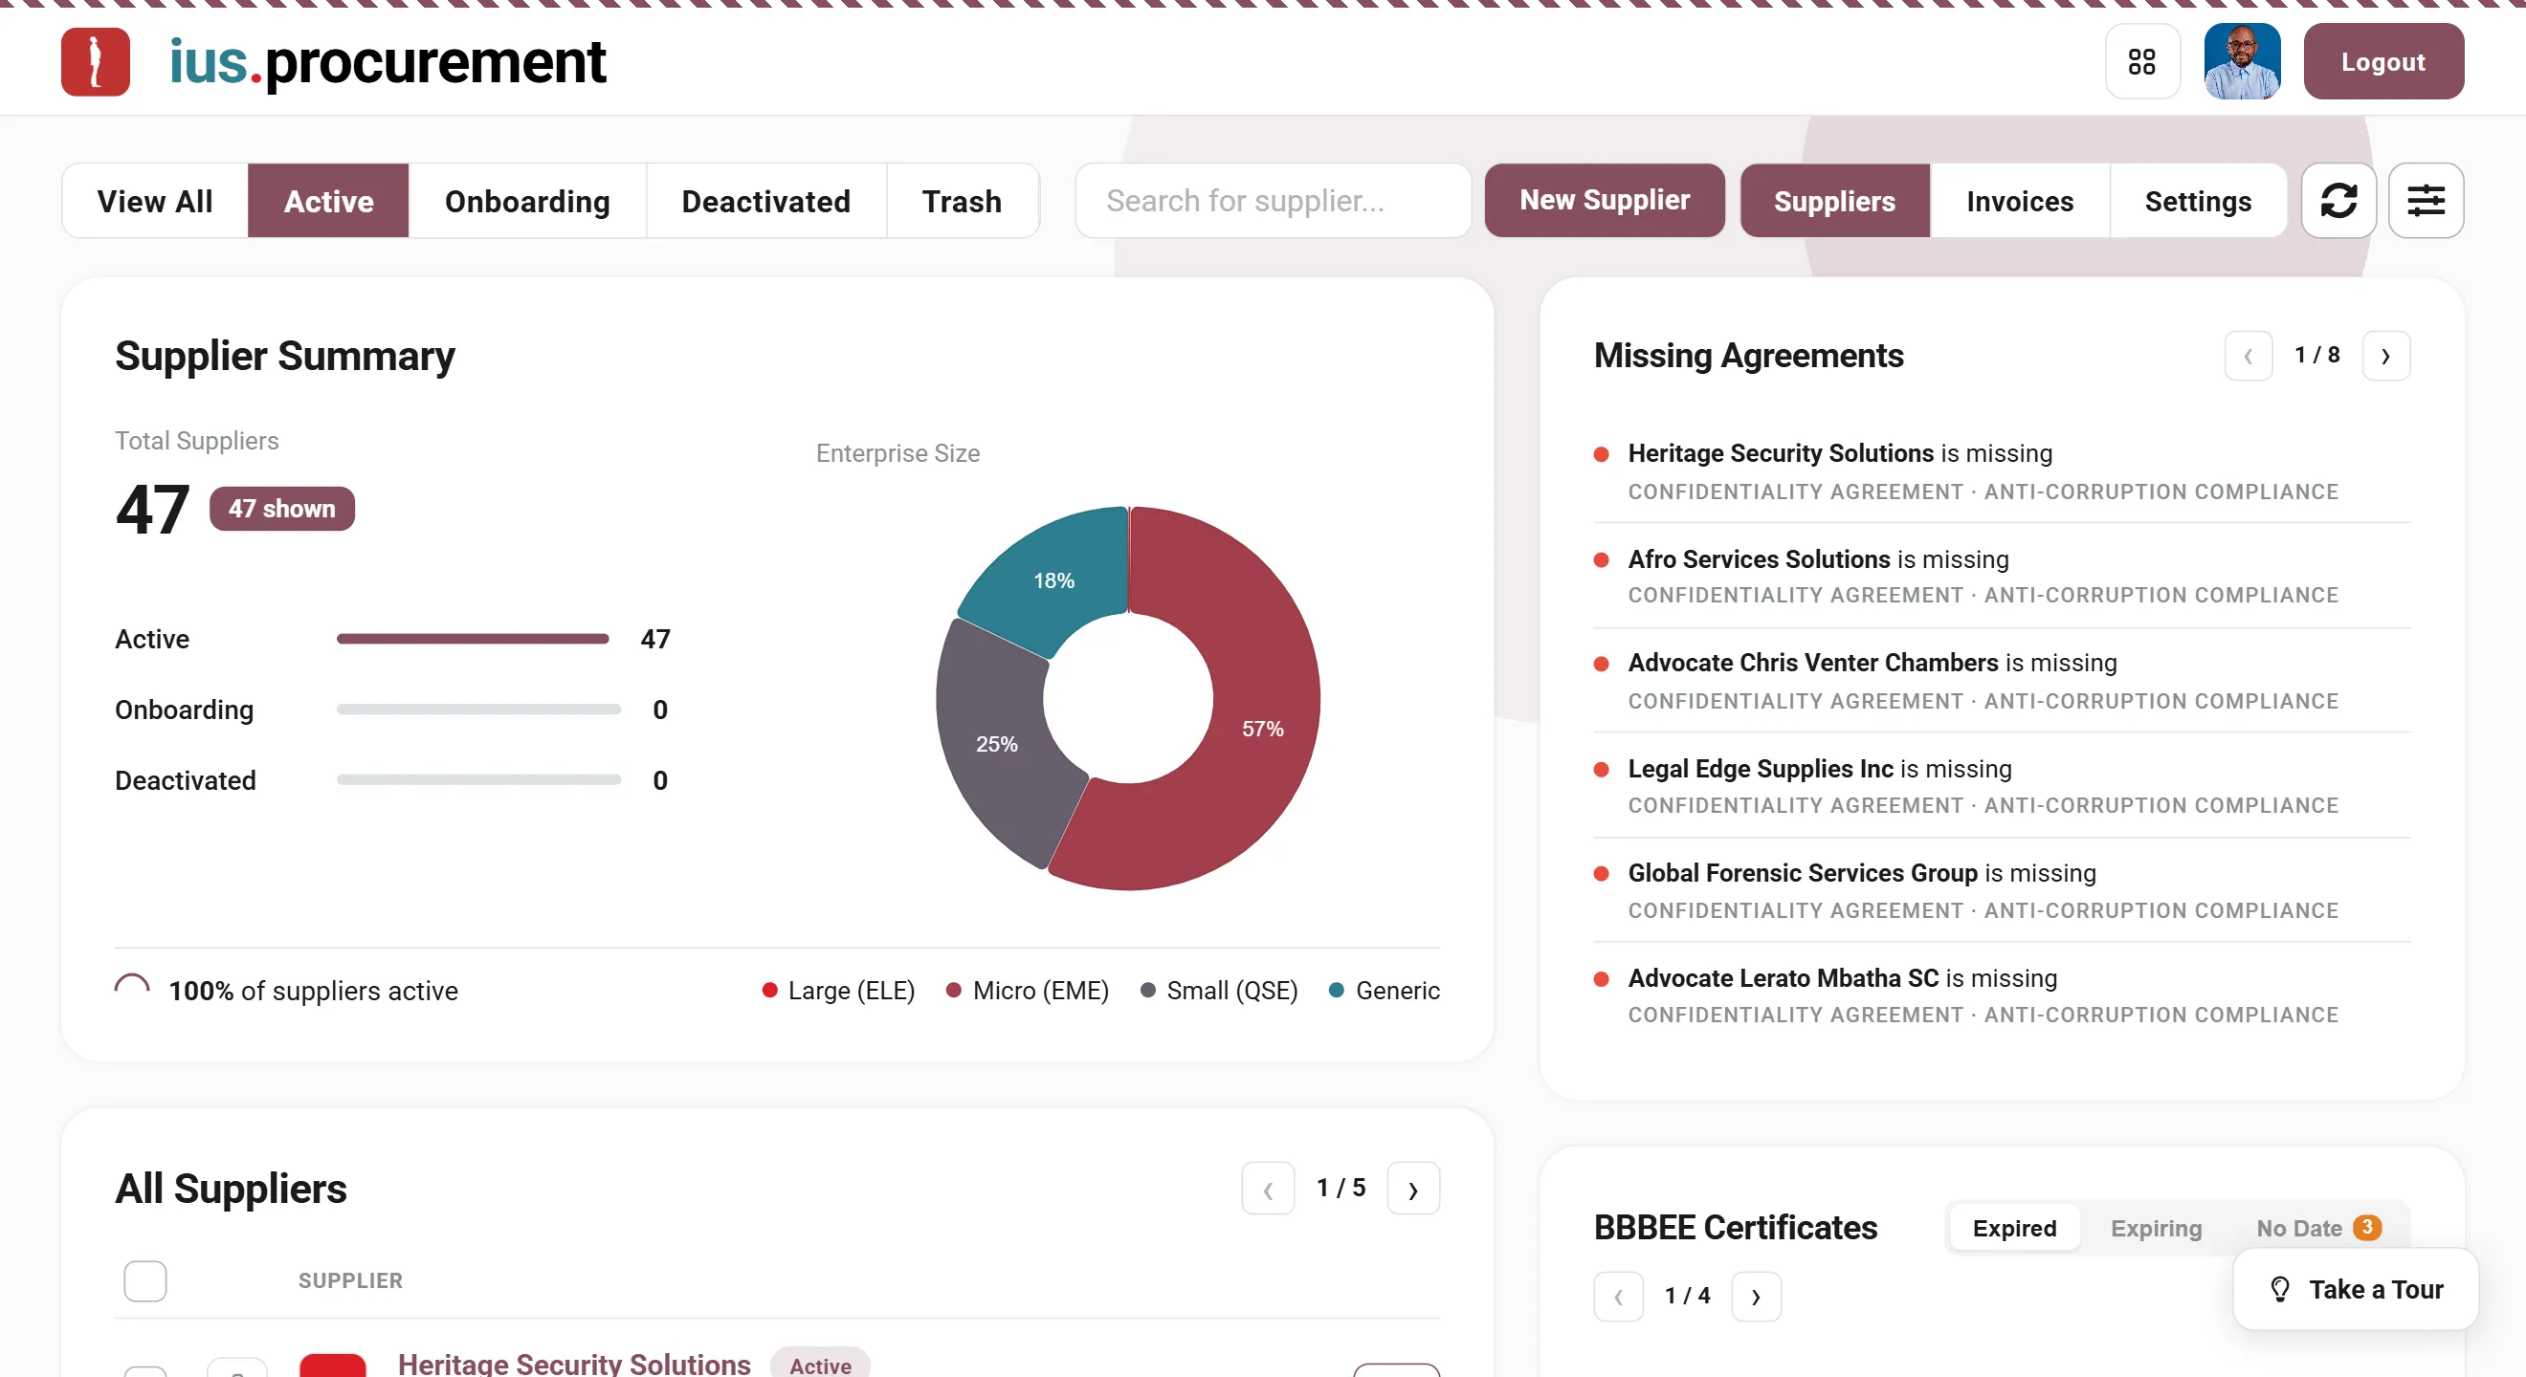
Task: Click the refresh icon button
Action: 2338,201
